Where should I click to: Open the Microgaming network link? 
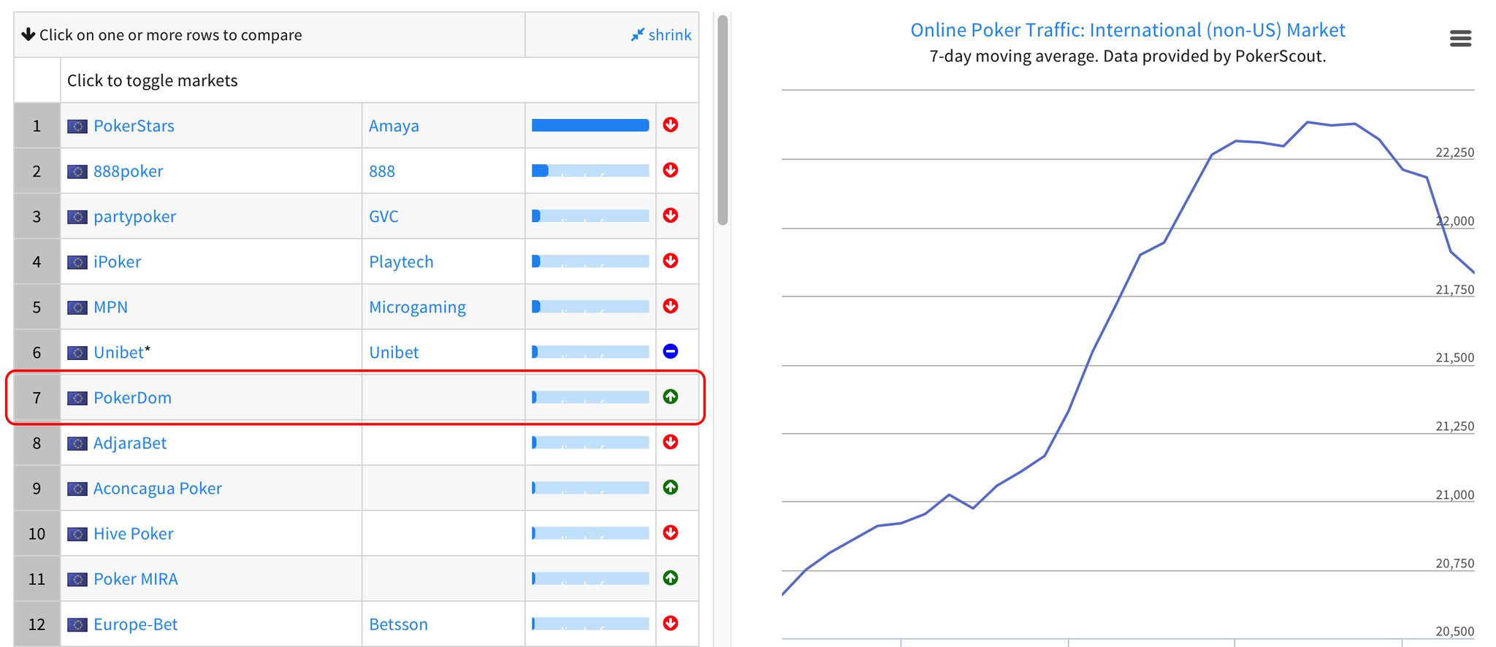pyautogui.click(x=417, y=307)
